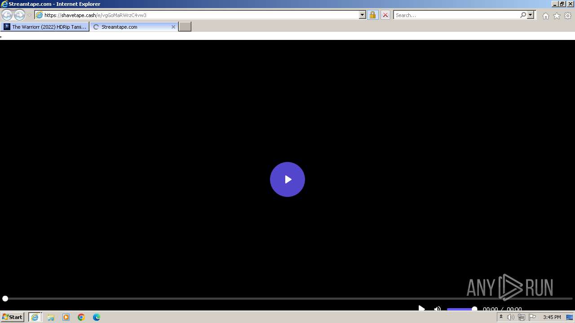Open Favorites star icon

click(557, 16)
